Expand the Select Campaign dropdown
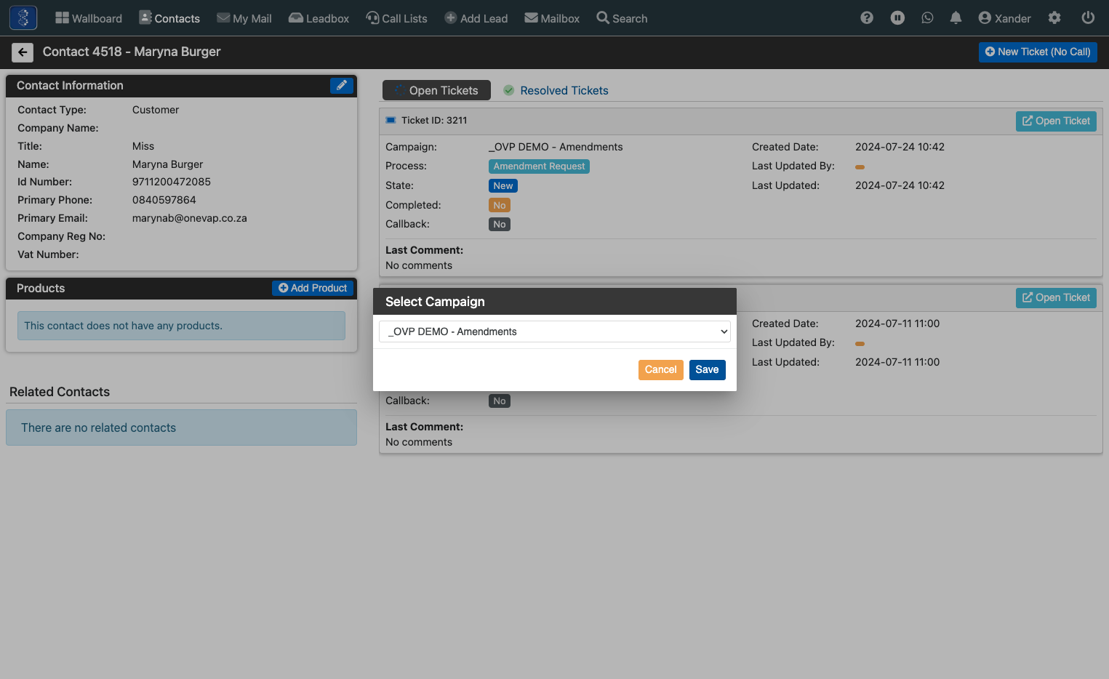Screen dimensions: 1109x679 pos(555,332)
